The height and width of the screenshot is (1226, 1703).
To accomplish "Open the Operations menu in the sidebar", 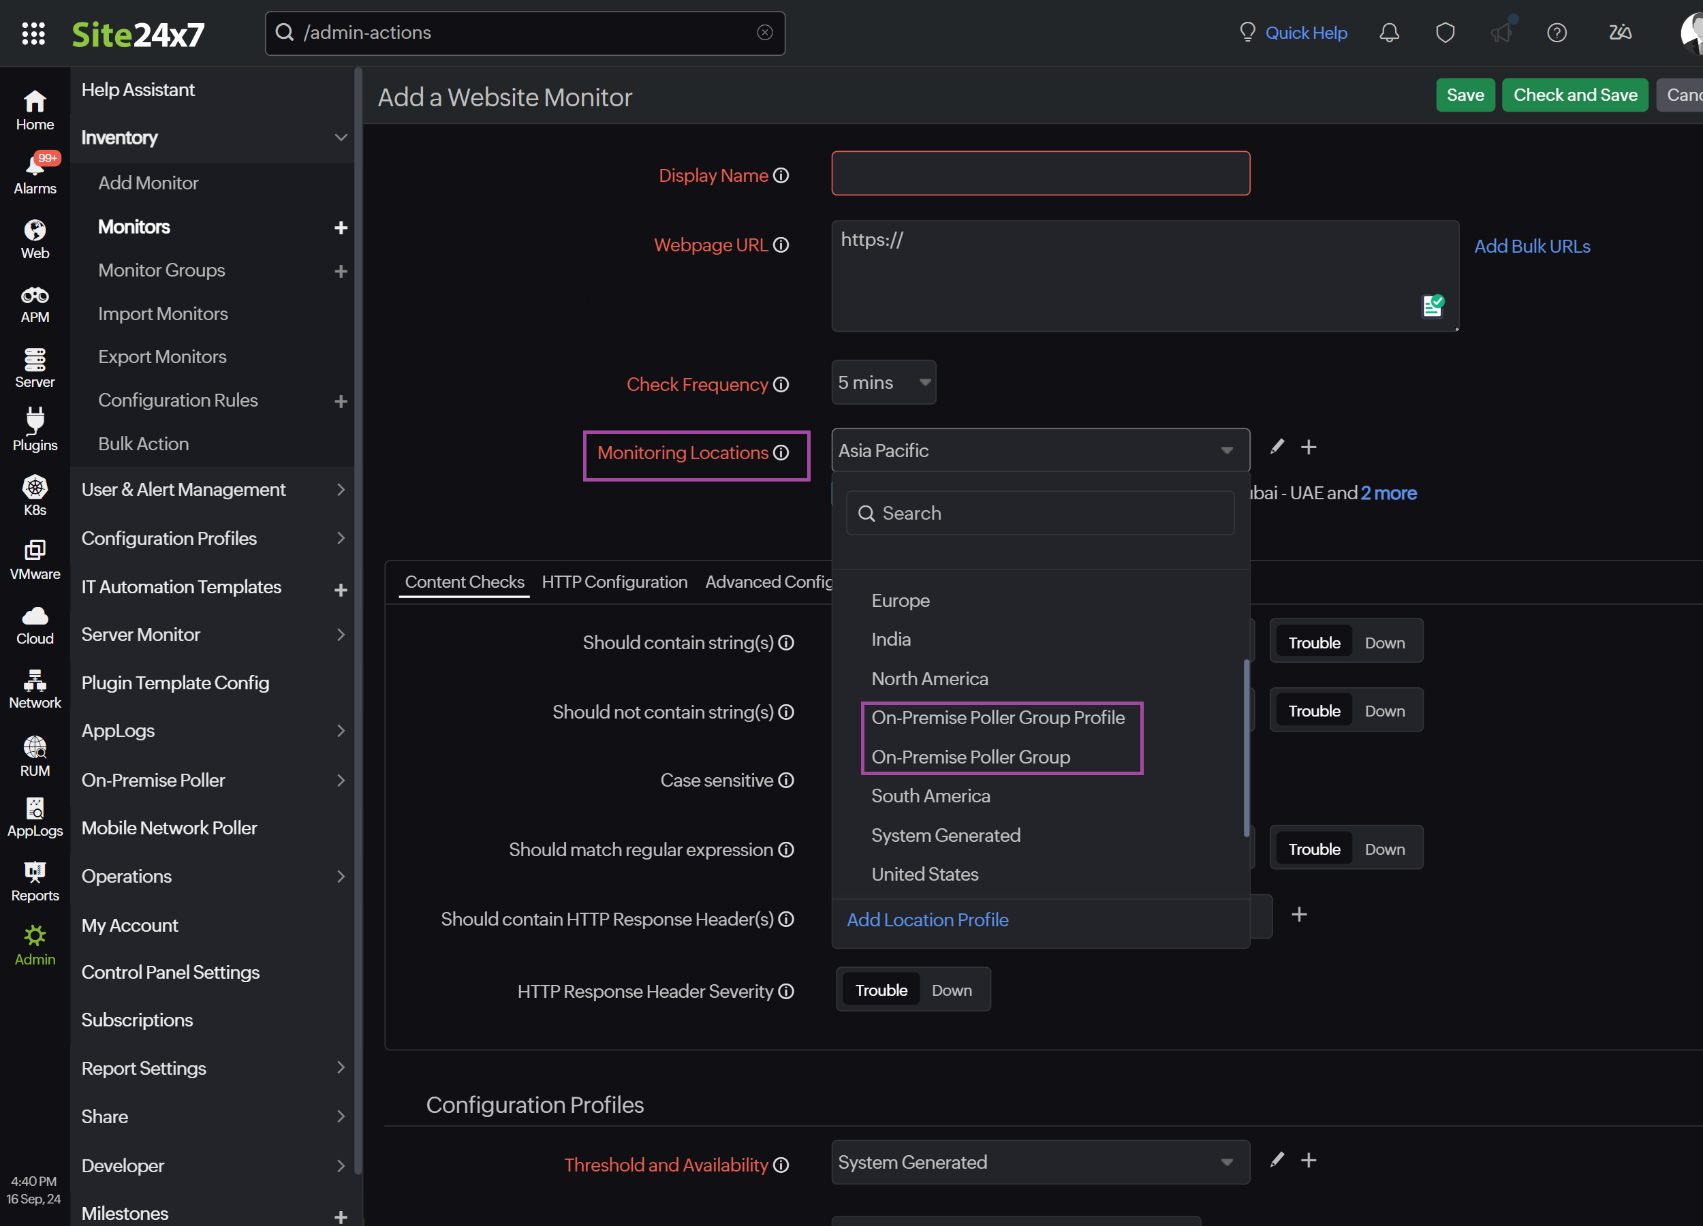I will coord(126,875).
